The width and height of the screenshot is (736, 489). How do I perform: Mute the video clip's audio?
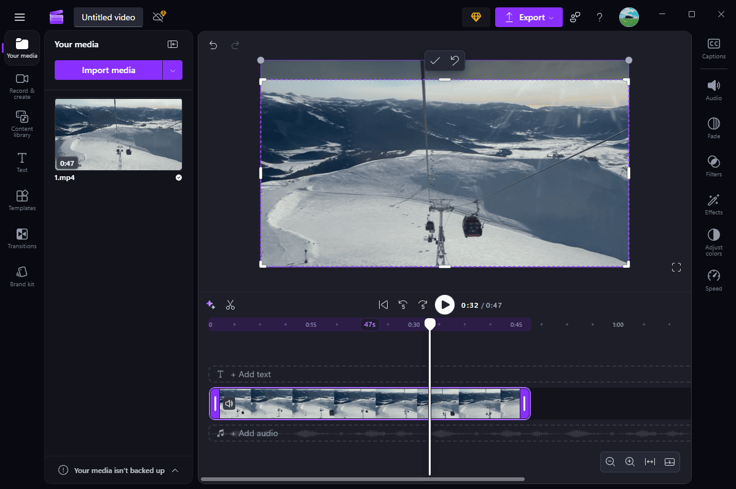point(229,404)
